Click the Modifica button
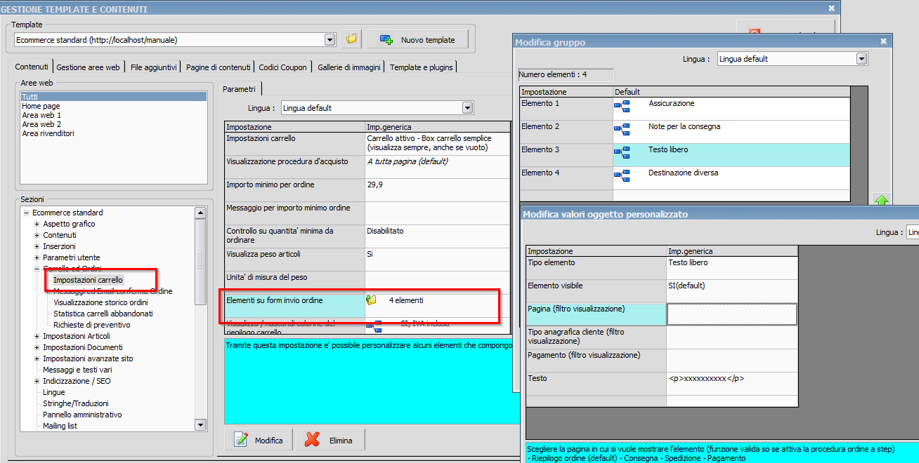 coord(259,440)
